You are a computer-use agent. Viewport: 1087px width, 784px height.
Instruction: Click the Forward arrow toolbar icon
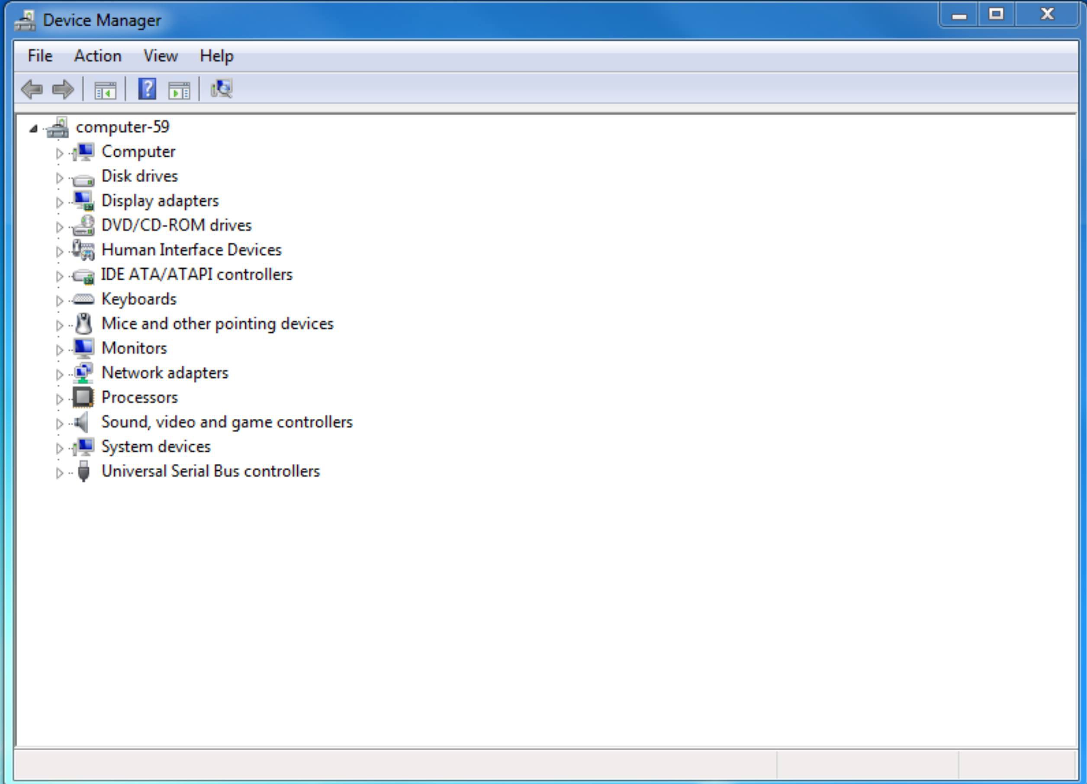pyautogui.click(x=63, y=89)
